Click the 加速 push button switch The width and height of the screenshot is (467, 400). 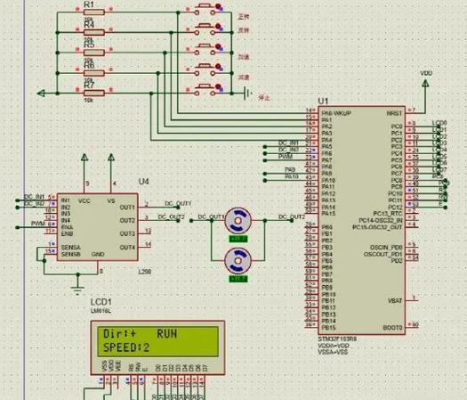[x=205, y=50]
